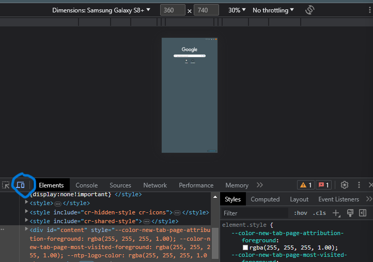This screenshot has width=373, height=262.
Task: Click scroll-up arrow of Elements panel scrollbar
Action: (x=215, y=197)
